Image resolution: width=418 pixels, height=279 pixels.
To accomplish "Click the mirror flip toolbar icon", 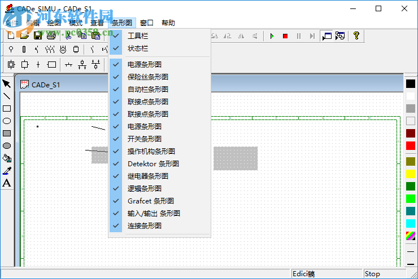I will coord(241,36).
